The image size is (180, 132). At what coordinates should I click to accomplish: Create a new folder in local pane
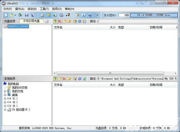60,79
